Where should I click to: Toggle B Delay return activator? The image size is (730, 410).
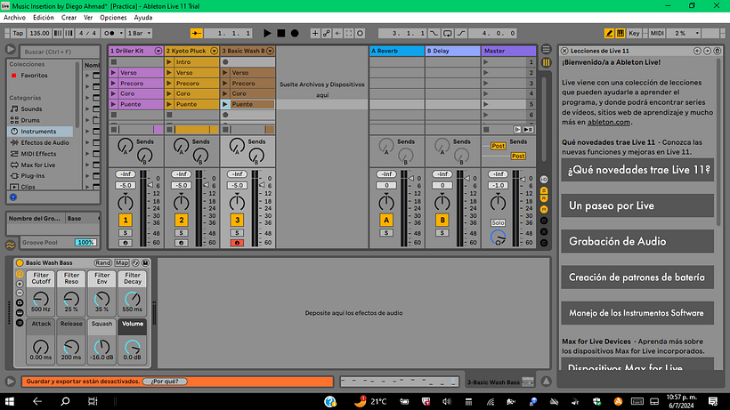point(442,220)
